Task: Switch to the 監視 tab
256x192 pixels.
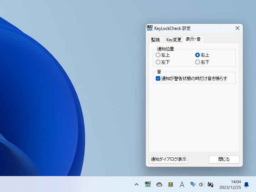Action: coord(156,40)
